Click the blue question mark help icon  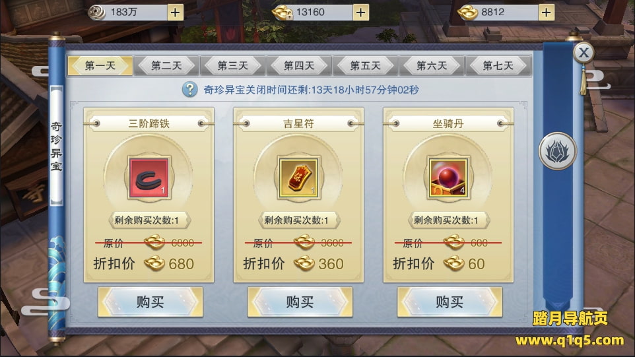click(189, 90)
